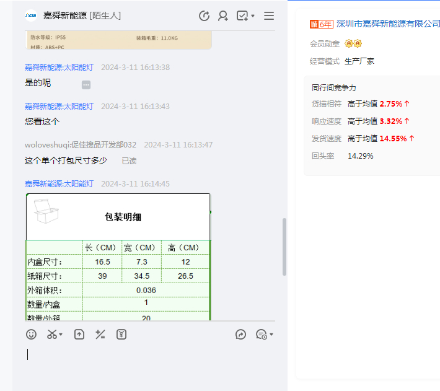Click the 嘉舜新能源 avatar logo
The width and height of the screenshot is (440, 391).
coord(30,15)
